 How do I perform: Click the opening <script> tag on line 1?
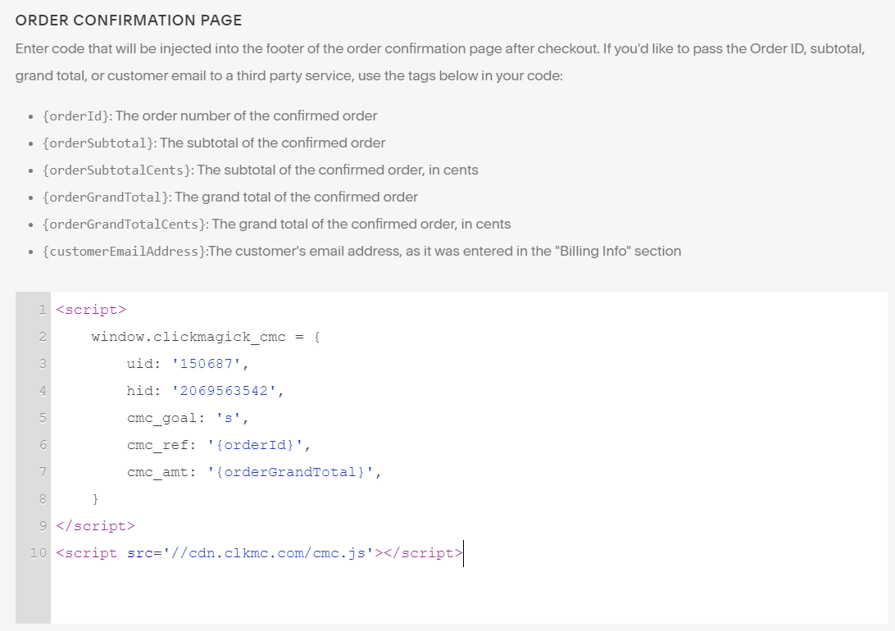point(91,310)
